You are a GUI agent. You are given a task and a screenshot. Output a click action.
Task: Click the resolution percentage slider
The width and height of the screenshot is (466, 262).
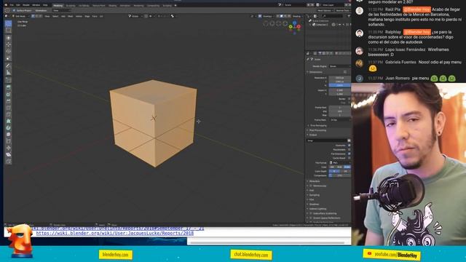click(340, 85)
